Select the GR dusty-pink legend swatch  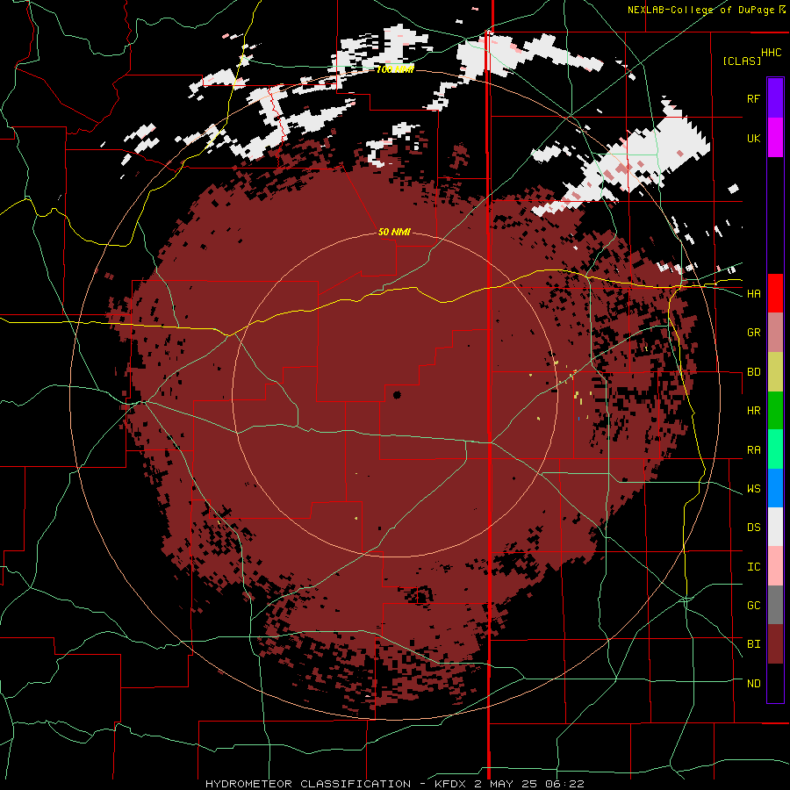tap(775, 333)
